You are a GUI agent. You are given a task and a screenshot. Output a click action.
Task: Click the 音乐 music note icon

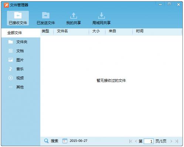coord(11,69)
